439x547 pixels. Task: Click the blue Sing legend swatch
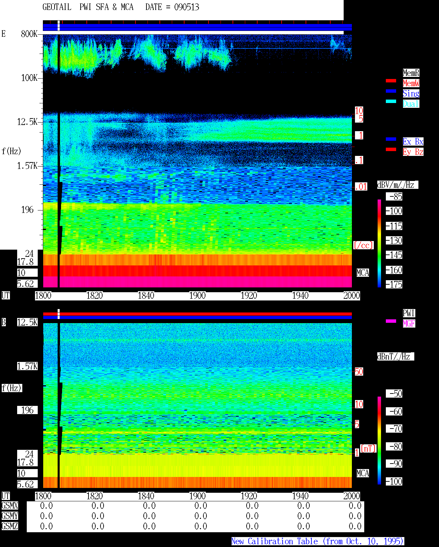[391, 91]
